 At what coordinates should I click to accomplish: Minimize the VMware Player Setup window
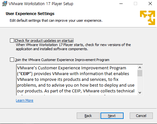[121, 4]
